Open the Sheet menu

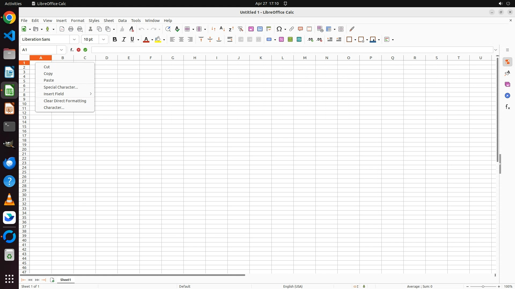click(109, 21)
